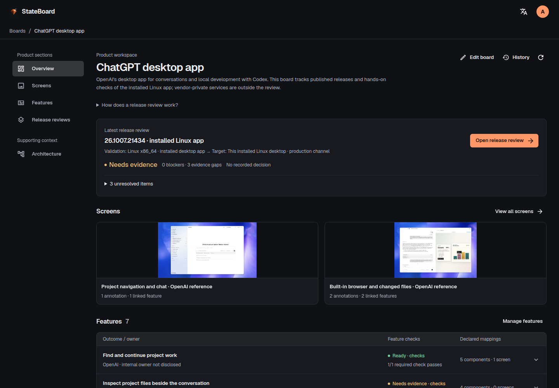Open the Screens section

[x=48, y=86]
